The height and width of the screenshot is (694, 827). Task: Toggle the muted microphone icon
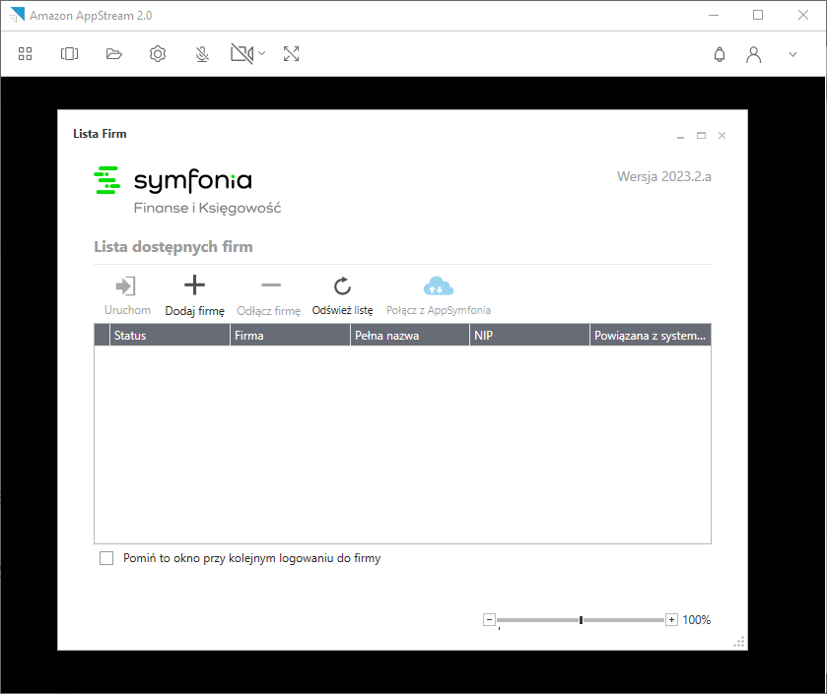coord(202,54)
